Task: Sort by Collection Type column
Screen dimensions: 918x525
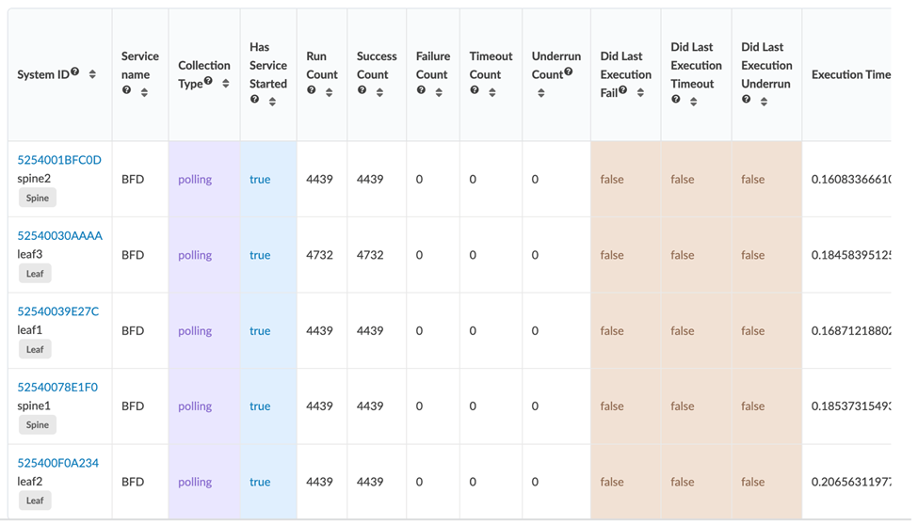Action: coord(226,83)
